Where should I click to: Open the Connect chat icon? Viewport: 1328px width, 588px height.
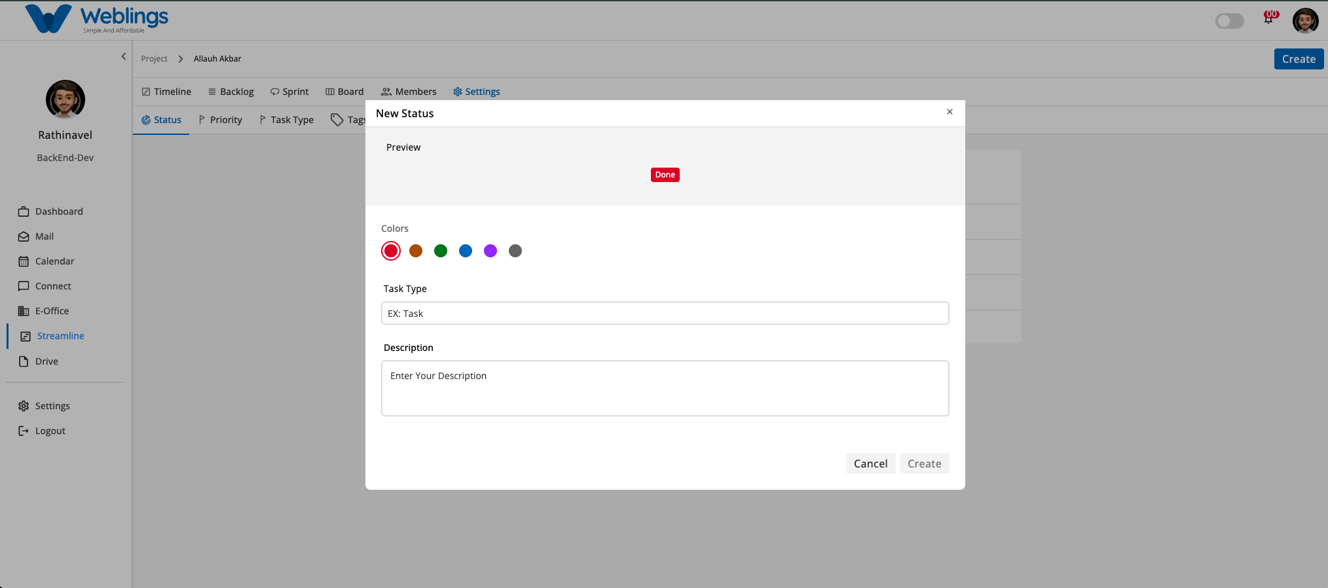[24, 286]
